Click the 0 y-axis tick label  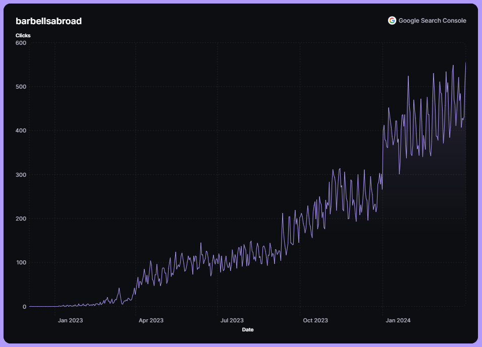24,306
